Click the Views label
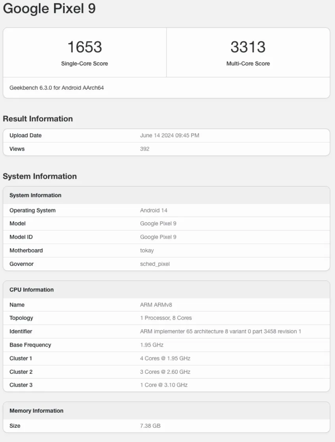This screenshot has width=335, height=442. (17, 149)
